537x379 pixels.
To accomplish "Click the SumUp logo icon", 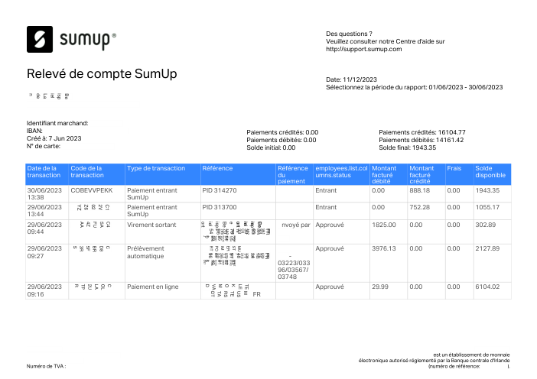I will point(40,39).
